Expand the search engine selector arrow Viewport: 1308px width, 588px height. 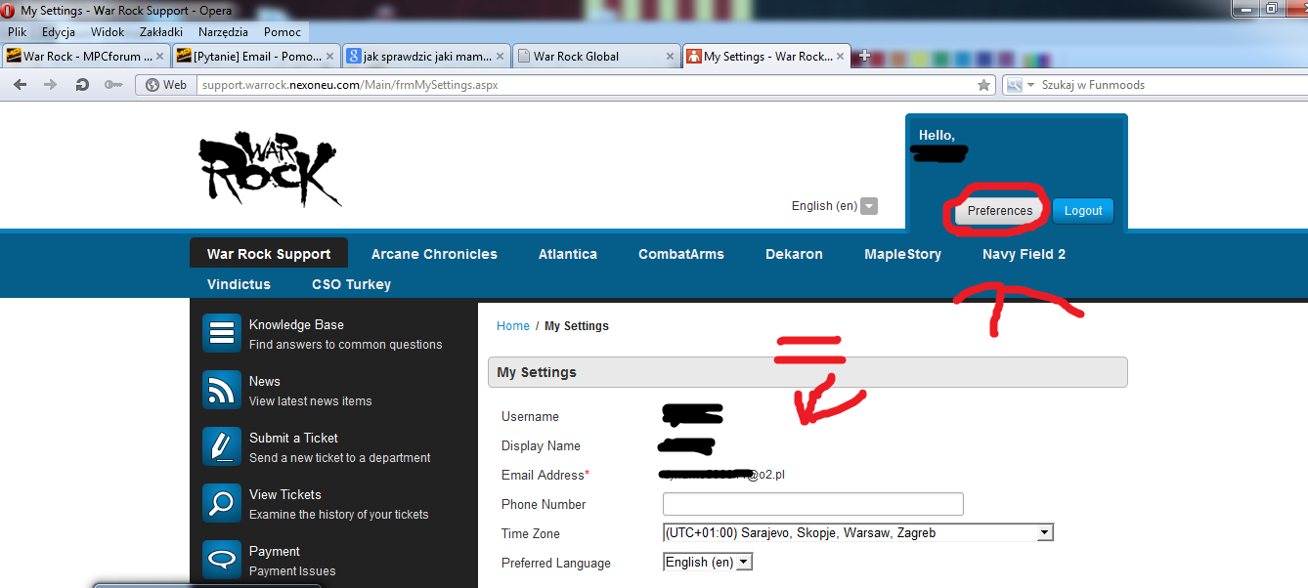pos(1030,85)
